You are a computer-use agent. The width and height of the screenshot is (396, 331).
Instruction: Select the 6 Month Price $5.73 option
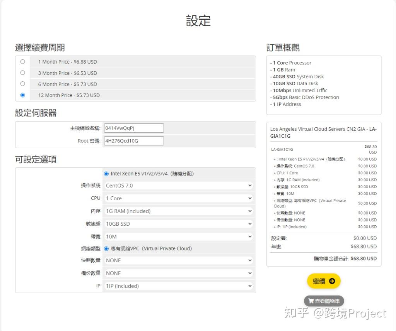[22, 84]
